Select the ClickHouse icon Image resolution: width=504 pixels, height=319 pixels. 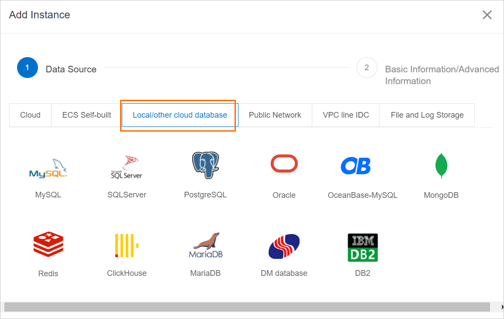(127, 245)
